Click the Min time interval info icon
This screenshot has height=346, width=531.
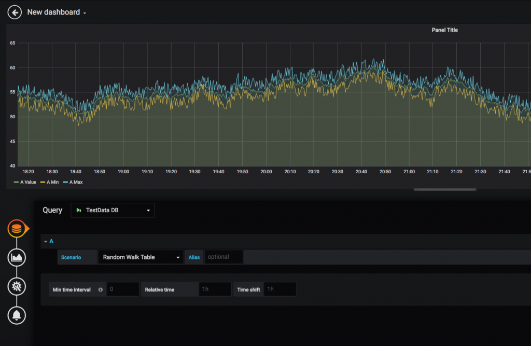pyautogui.click(x=100, y=290)
